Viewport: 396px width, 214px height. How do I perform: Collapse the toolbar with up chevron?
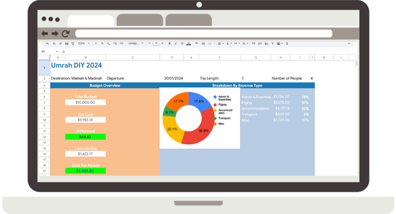pyautogui.click(x=349, y=44)
